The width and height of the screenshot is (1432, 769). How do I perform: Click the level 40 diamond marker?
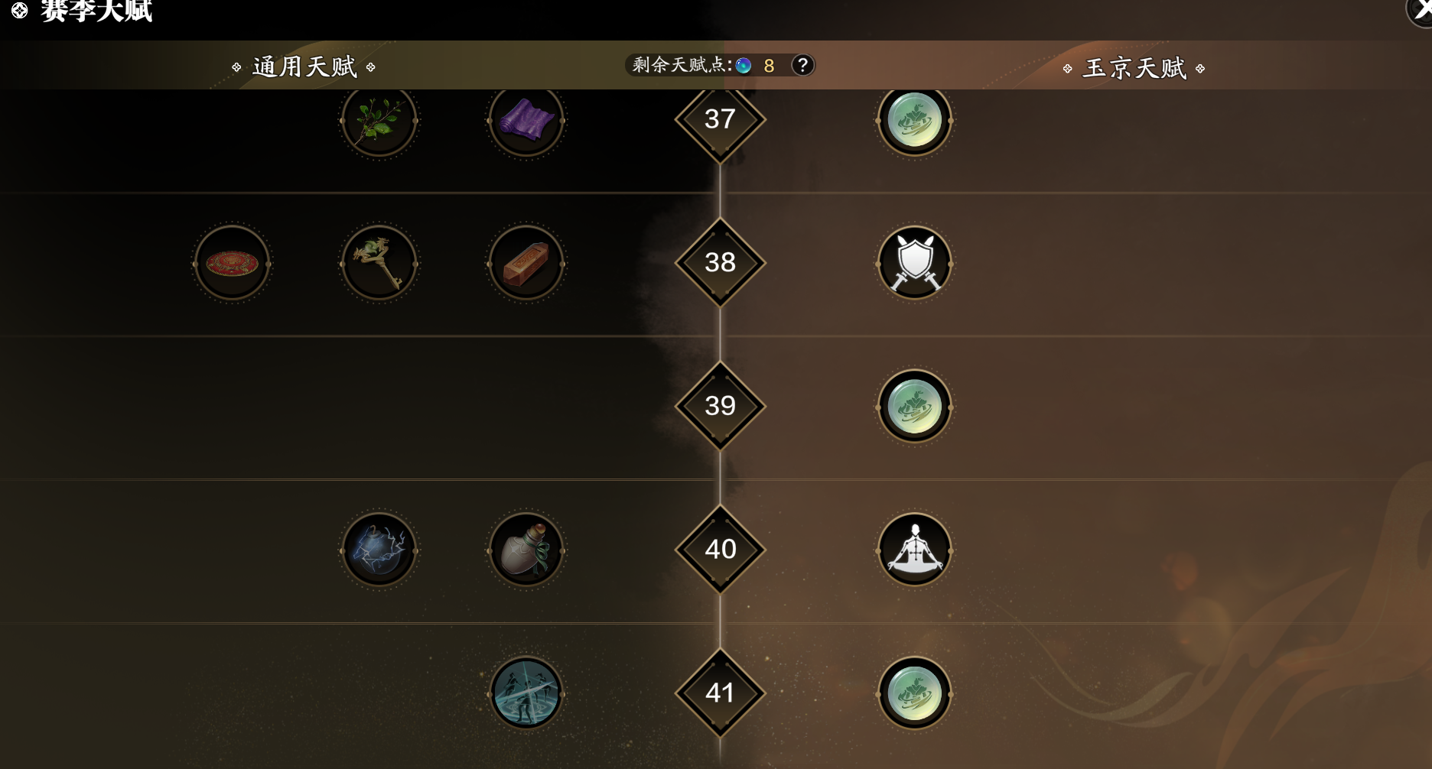coord(720,549)
